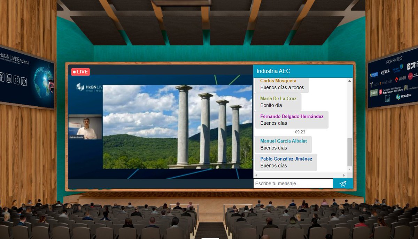Click the HxGN LIVE logo in stream
The height and width of the screenshot is (239, 418).
point(90,87)
